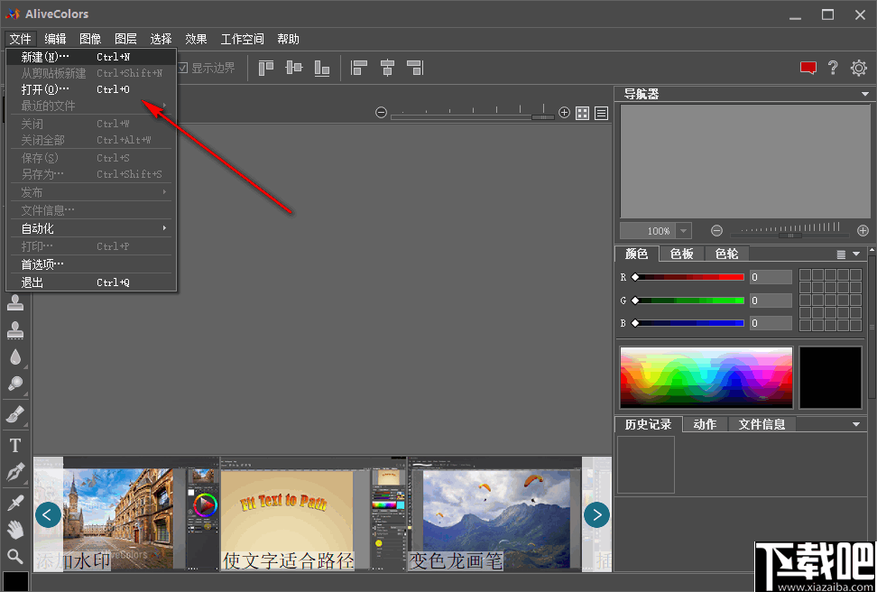
Task: Align right edges icon in toolbar
Action: 415,69
